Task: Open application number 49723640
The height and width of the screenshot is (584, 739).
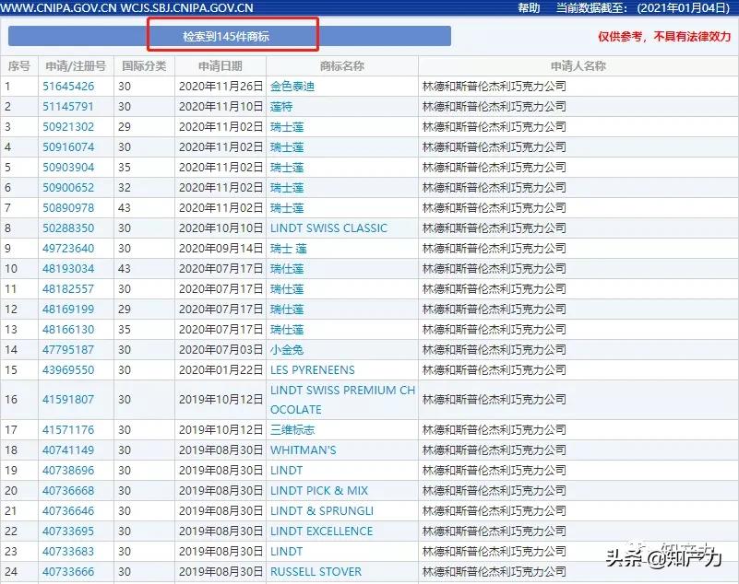Action: tap(68, 248)
